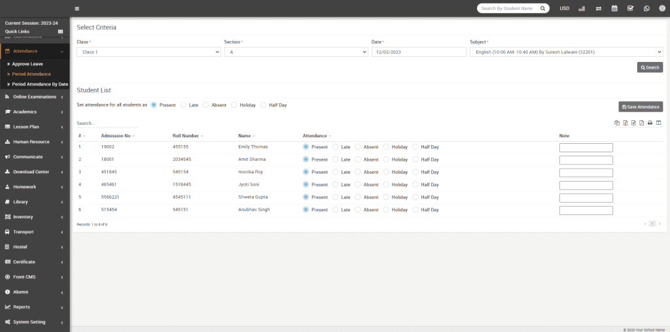Open the task checklist icon in top bar
The width and height of the screenshot is (670, 332).
(x=630, y=8)
